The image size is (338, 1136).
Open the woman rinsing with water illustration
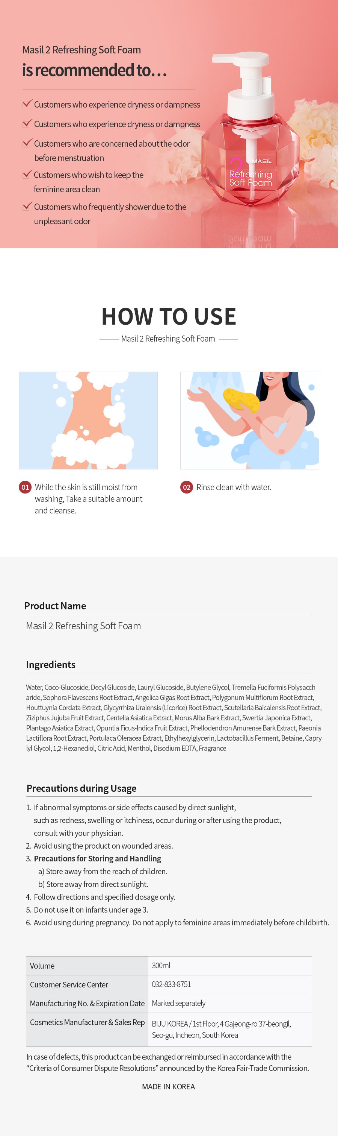pos(249,420)
